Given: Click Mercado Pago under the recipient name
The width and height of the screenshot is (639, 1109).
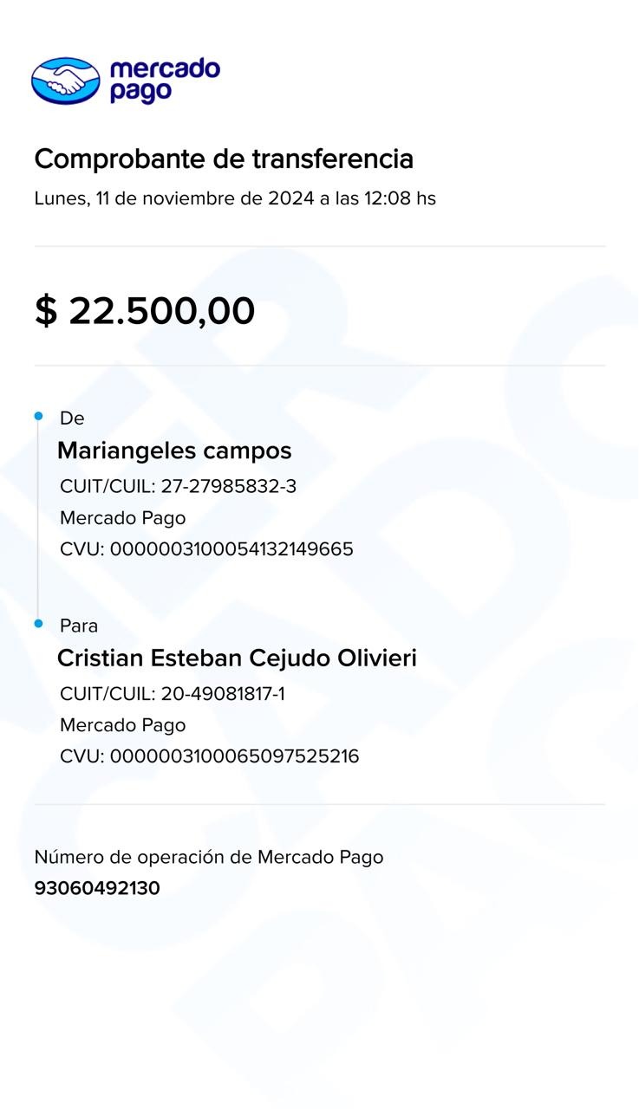Looking at the screenshot, I should [122, 725].
